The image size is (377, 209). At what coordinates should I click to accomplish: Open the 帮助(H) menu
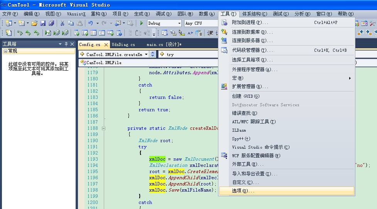(x=345, y=14)
